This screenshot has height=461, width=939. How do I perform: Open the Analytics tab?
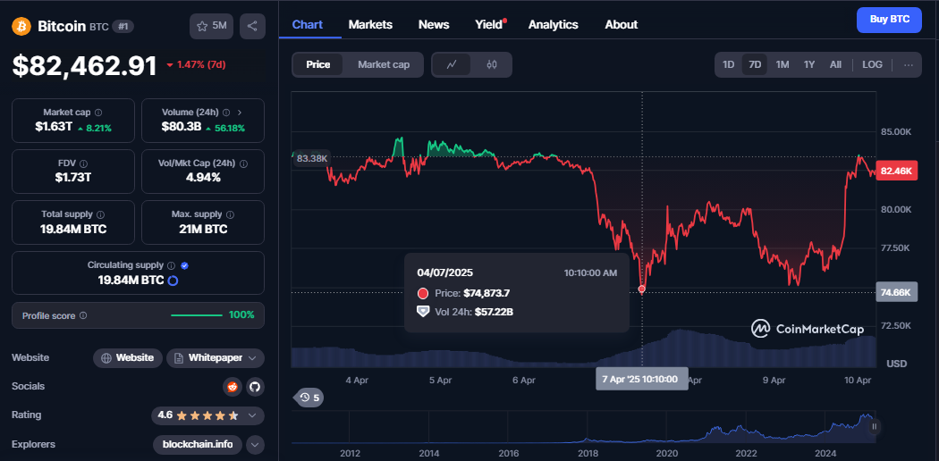pyautogui.click(x=553, y=24)
